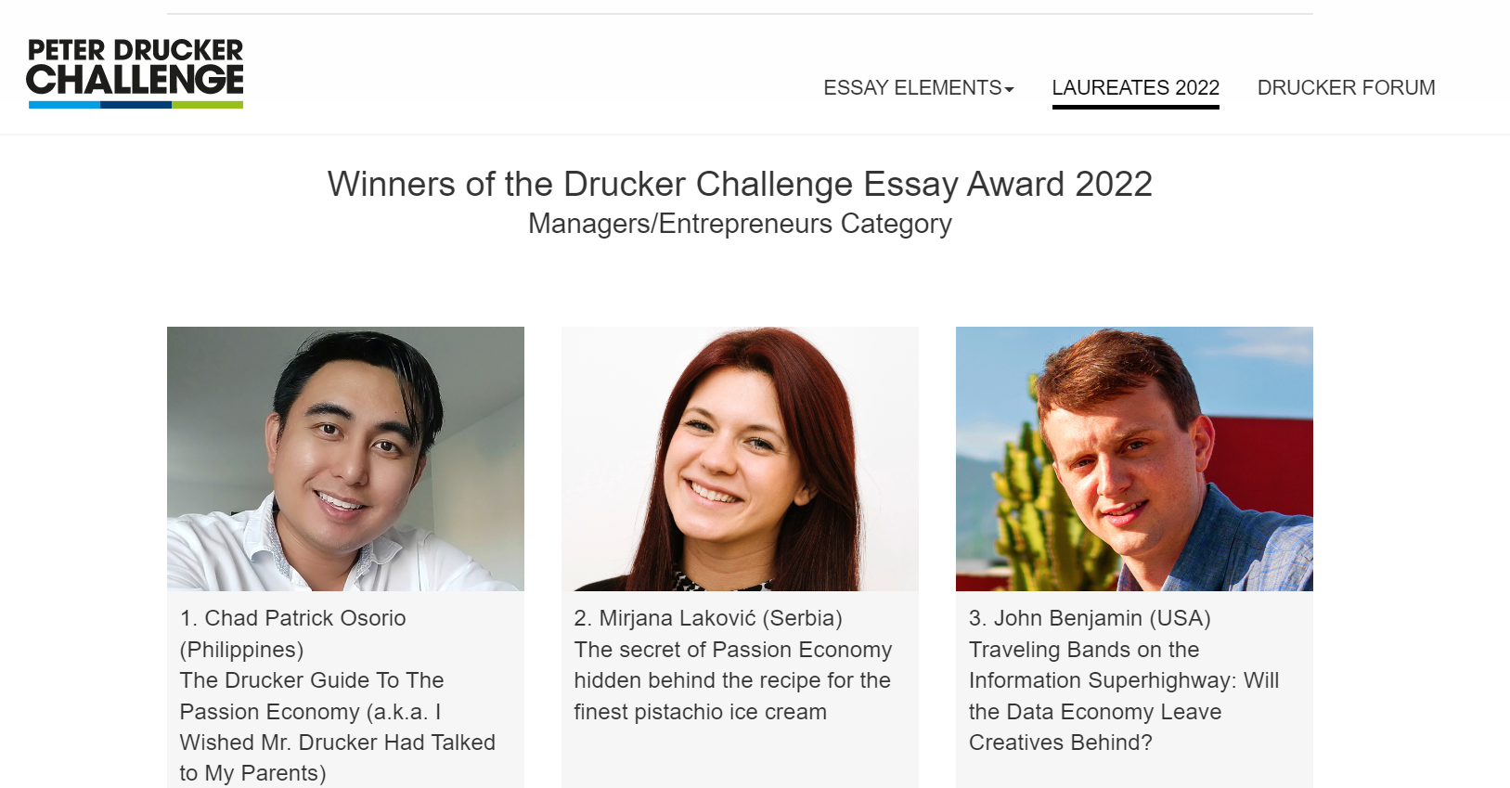This screenshot has height=788, width=1510.
Task: Click the 'Creatives Behind?' text line
Action: (x=1061, y=743)
